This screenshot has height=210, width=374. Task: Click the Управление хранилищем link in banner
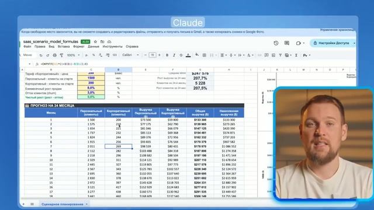point(338,30)
